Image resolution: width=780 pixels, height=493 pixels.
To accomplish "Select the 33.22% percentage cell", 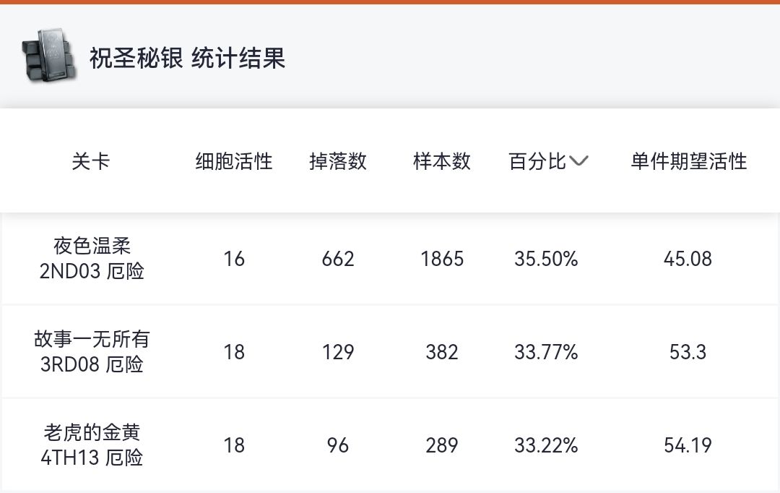I will [x=546, y=445].
